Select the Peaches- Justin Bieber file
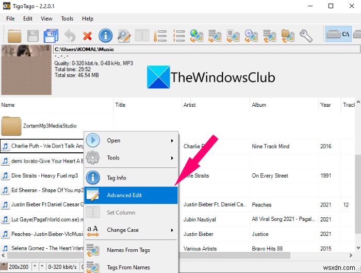Image resolution: width=361 pixels, height=273 pixels. pyautogui.click(x=43, y=234)
